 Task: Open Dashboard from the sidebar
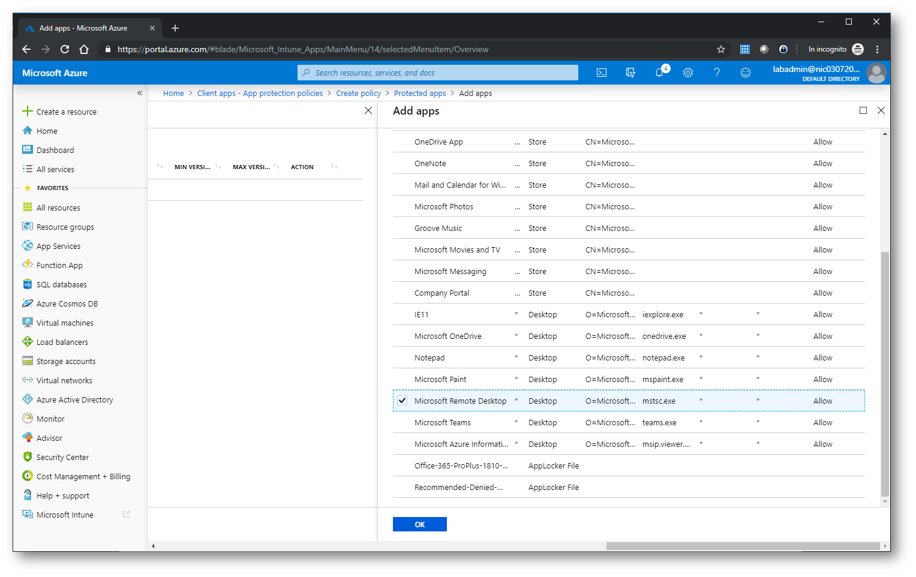tap(55, 150)
